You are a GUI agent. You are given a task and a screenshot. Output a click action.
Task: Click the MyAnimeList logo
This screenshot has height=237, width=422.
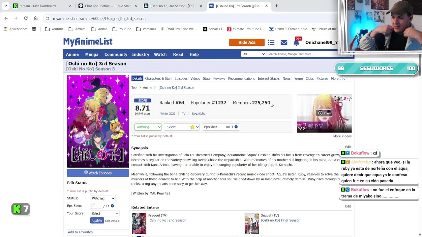(88, 42)
